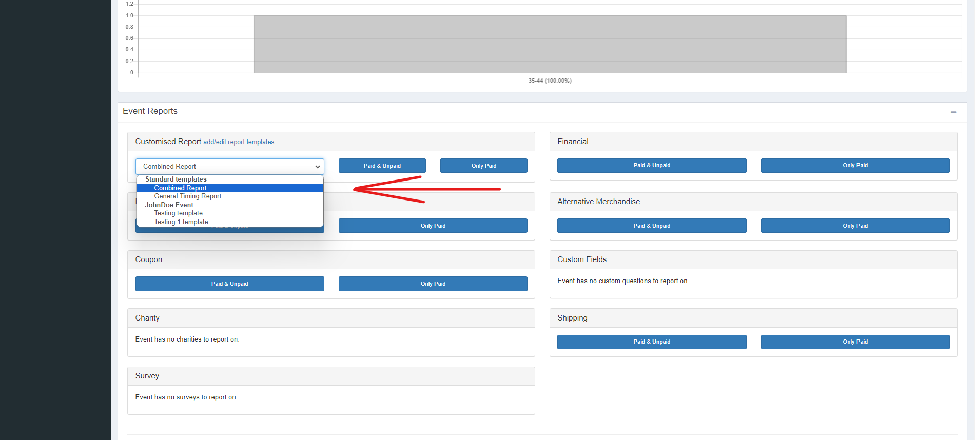Viewport: 975px width, 440px height.
Task: Run Financial Paid & Unpaid report
Action: pyautogui.click(x=652, y=166)
